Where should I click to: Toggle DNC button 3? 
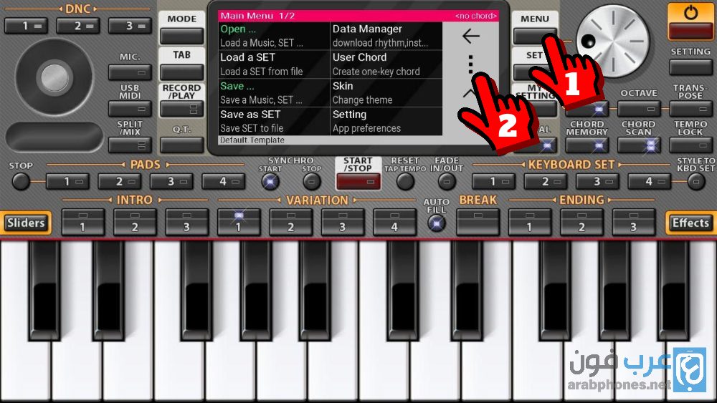click(x=130, y=26)
